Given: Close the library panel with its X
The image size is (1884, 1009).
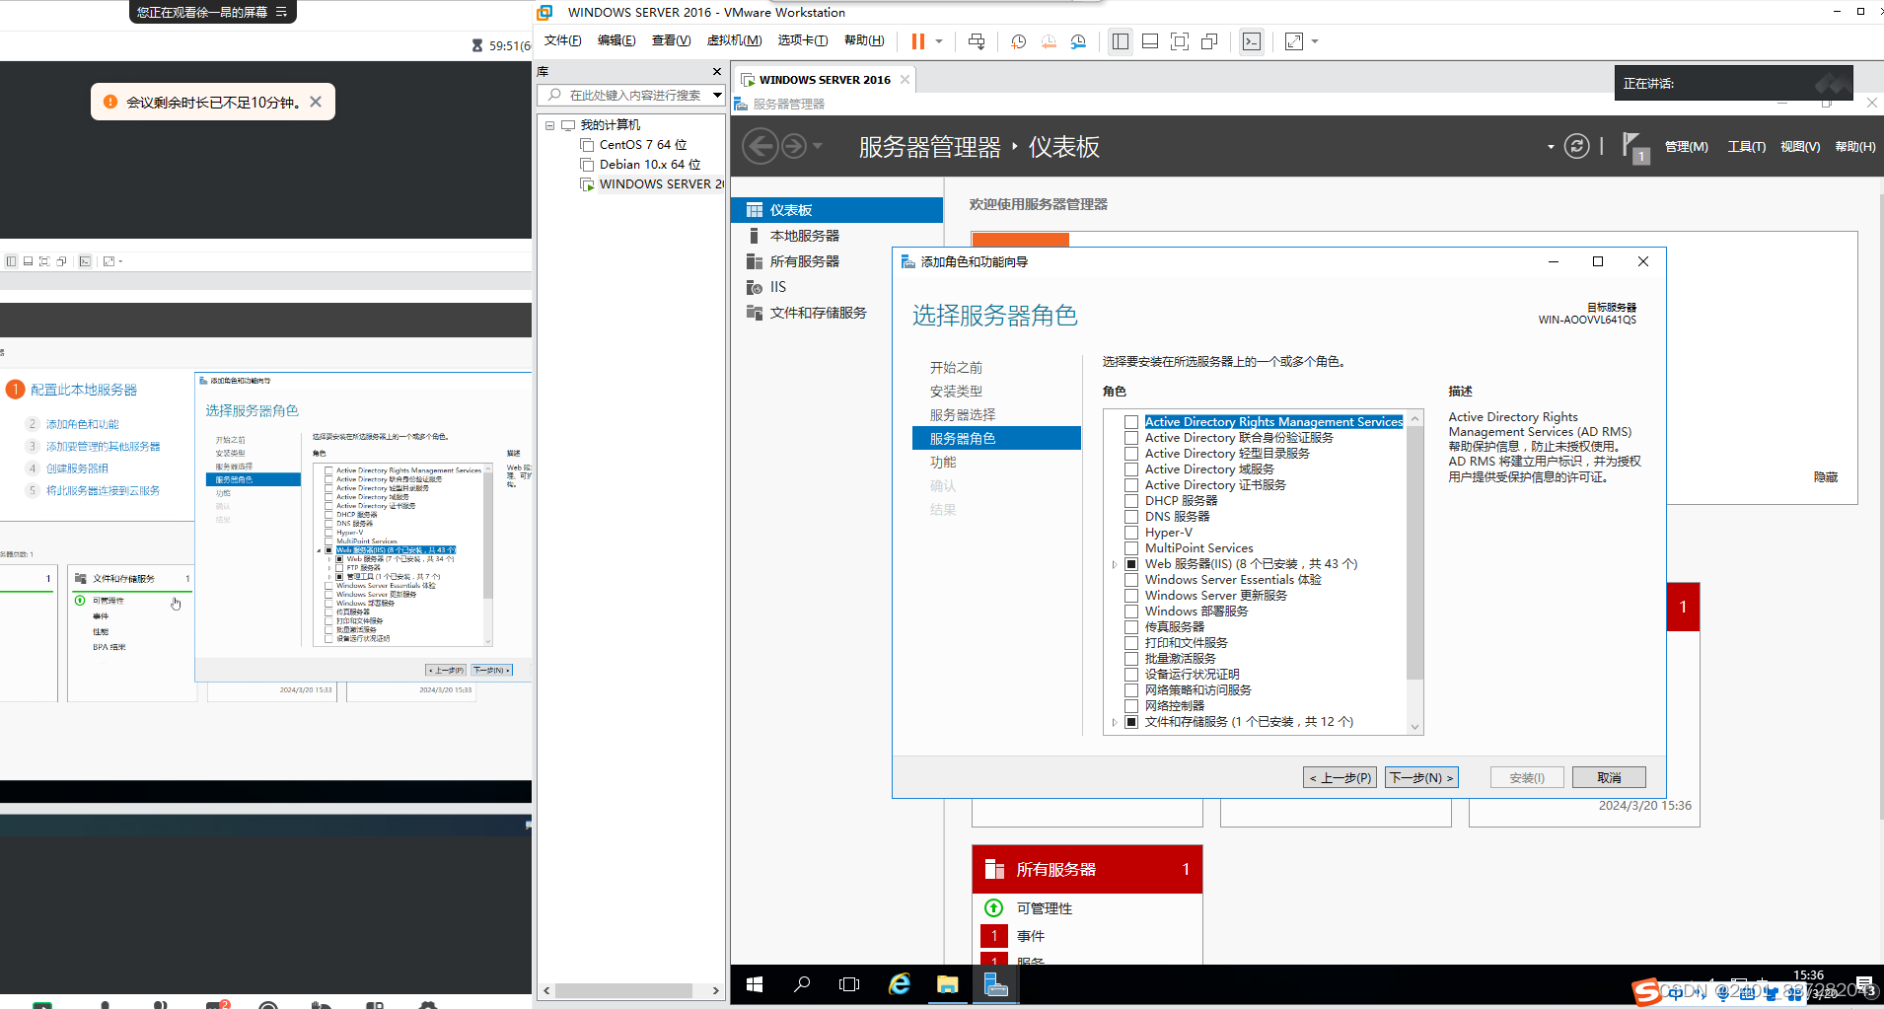Looking at the screenshot, I should [717, 72].
